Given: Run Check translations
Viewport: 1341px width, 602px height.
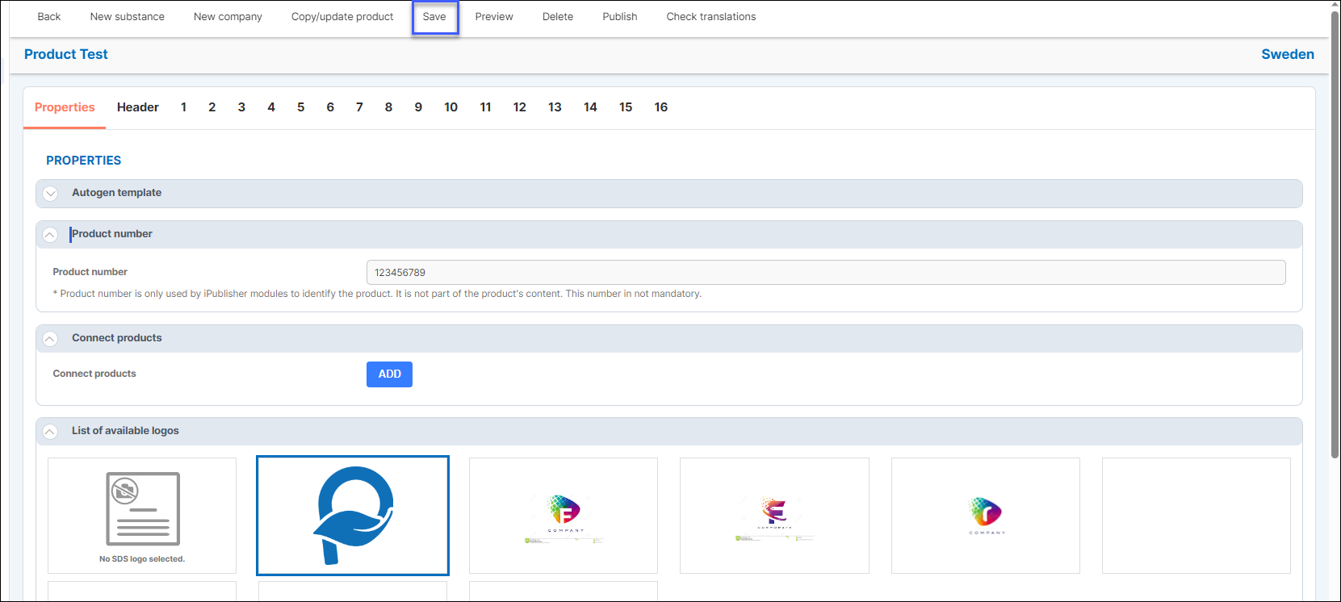Looking at the screenshot, I should 711,16.
